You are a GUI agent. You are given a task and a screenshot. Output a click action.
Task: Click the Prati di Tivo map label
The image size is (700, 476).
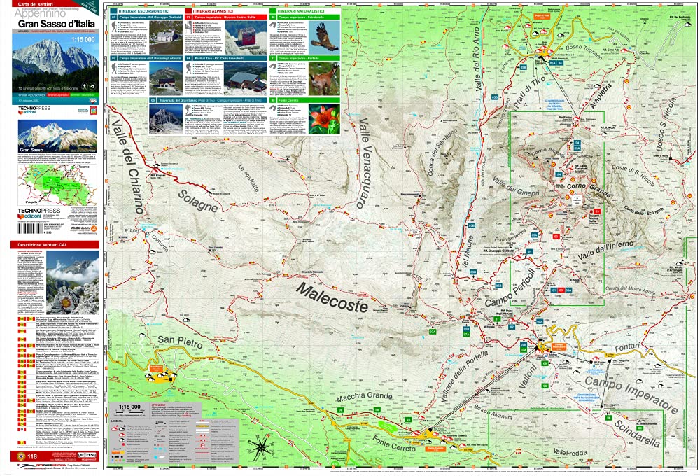point(529,94)
